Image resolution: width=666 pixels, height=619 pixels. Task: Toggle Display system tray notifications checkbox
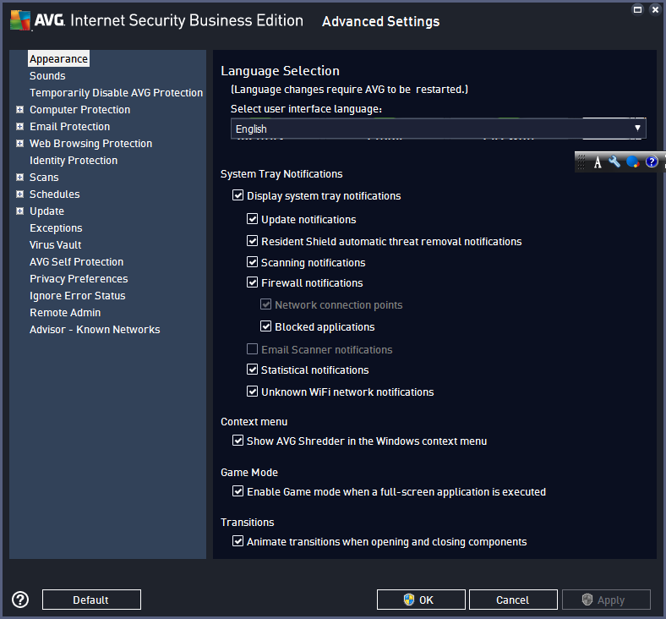point(237,195)
